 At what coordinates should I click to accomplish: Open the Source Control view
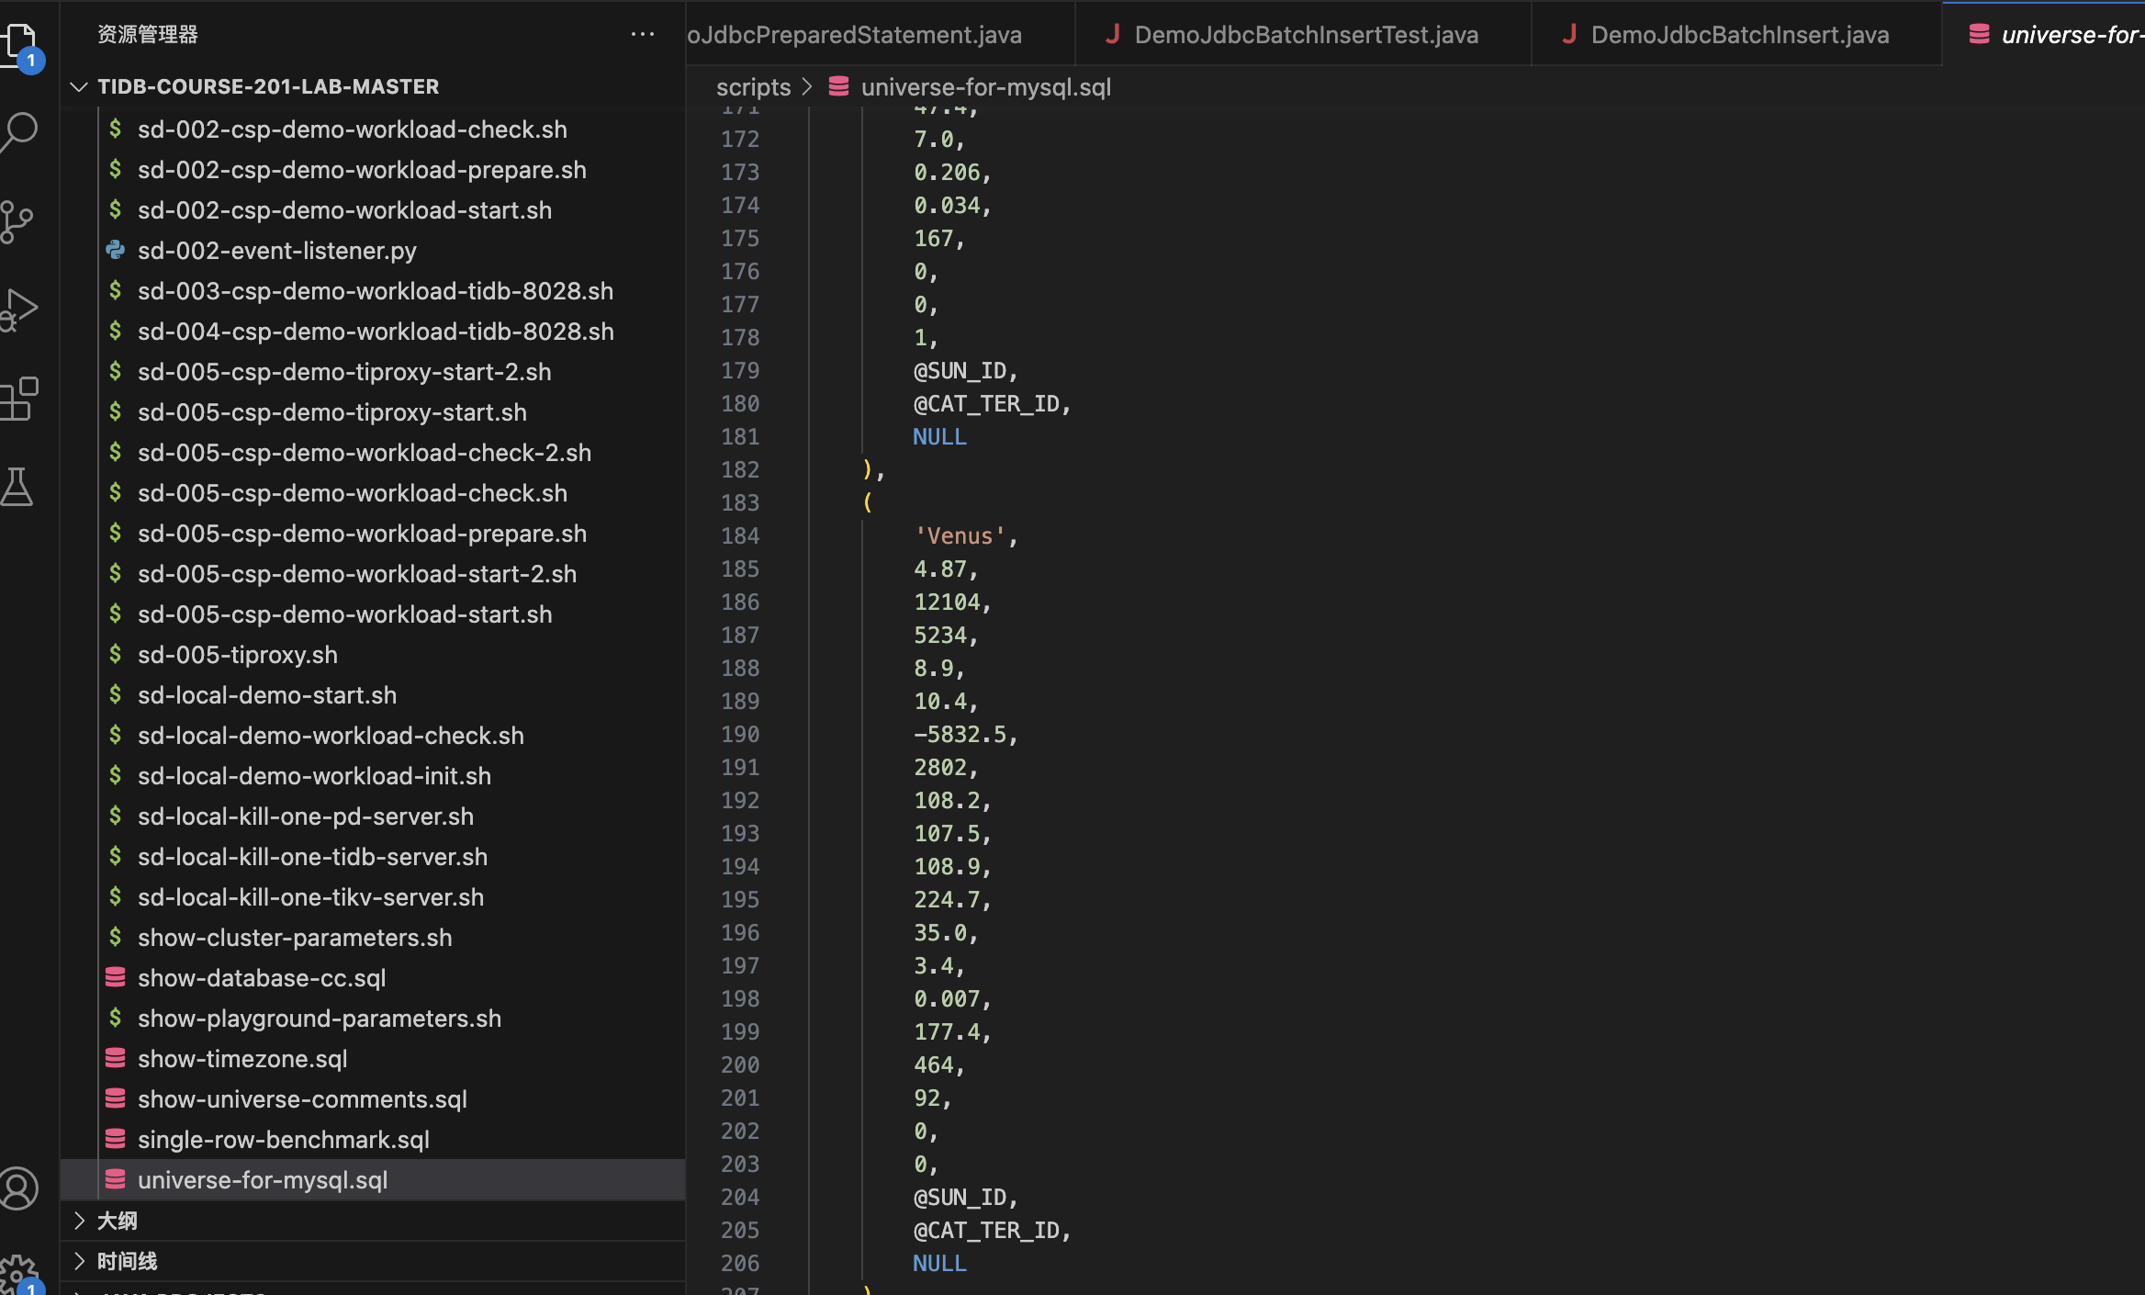[18, 221]
